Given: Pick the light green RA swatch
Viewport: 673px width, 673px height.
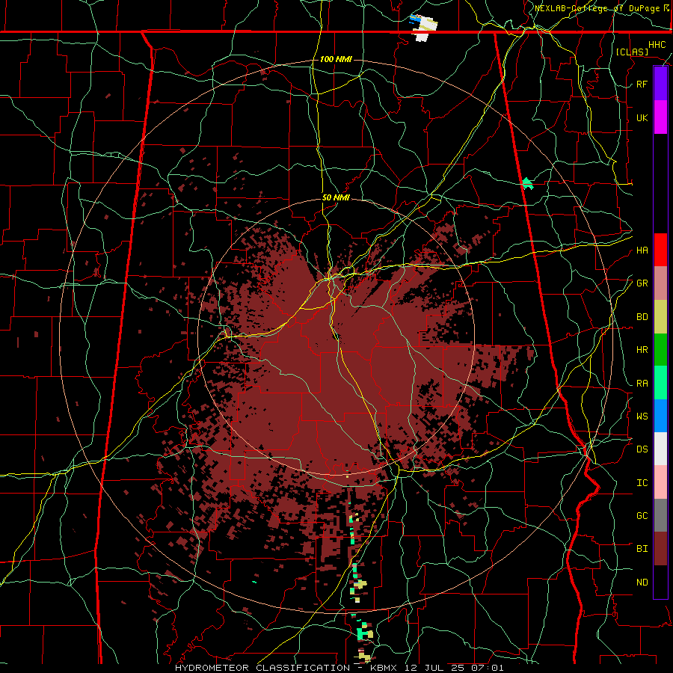Looking at the screenshot, I should click(x=660, y=383).
